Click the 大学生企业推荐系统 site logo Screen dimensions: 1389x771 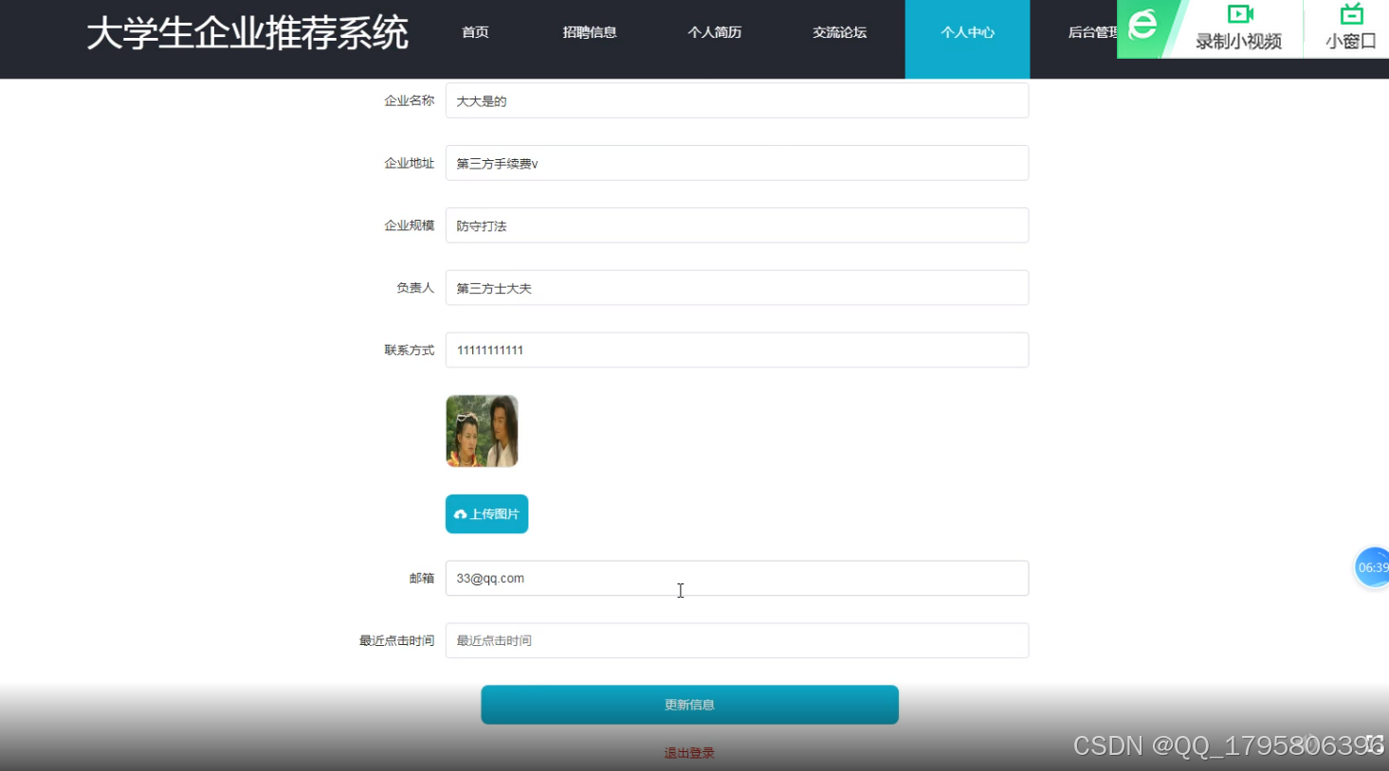click(x=247, y=31)
